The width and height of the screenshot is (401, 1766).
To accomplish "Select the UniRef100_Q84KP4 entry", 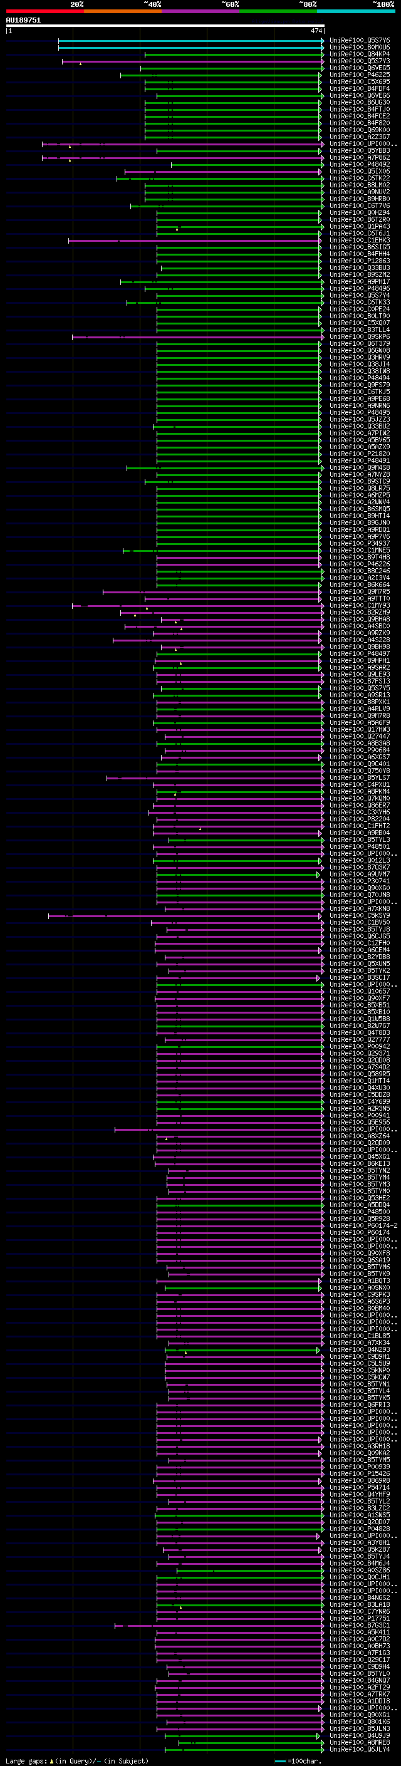I will point(360,54).
